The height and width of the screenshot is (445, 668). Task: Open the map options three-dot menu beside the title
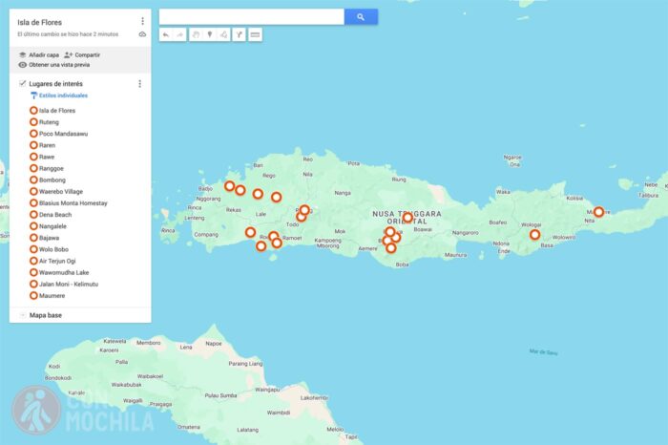tap(142, 21)
